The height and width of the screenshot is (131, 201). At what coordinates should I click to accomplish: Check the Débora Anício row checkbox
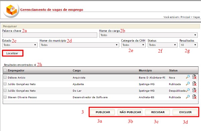(5, 77)
